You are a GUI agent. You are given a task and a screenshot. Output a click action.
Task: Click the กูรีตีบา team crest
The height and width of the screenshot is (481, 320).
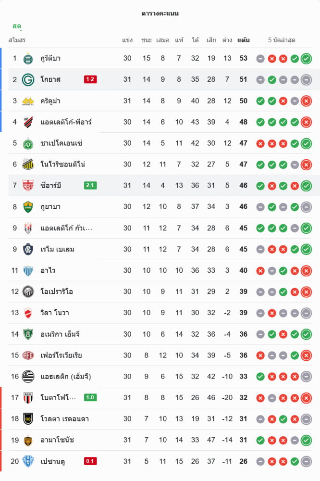point(28,59)
